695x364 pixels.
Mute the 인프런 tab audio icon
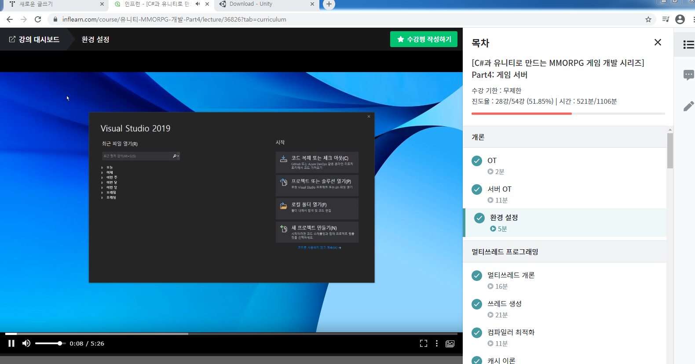tap(198, 4)
